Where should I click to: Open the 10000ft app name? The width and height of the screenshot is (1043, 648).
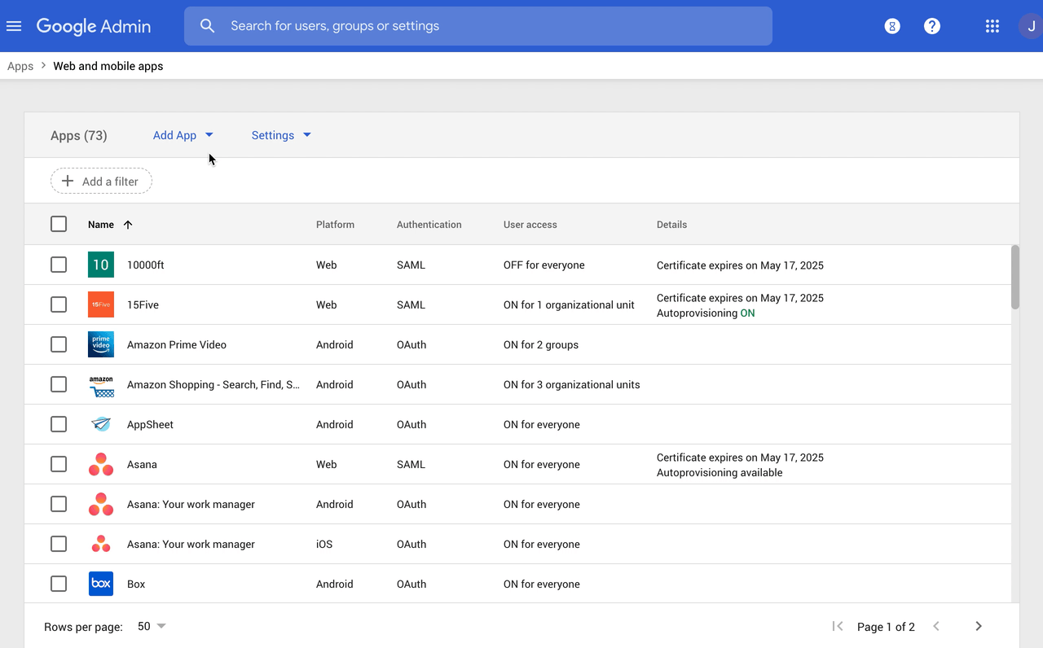pyautogui.click(x=146, y=265)
